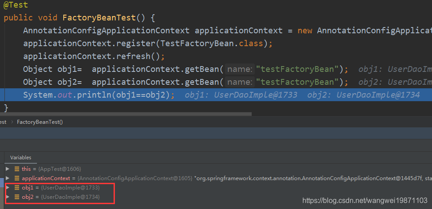Viewport: 432px width, 209px height.
Task: Click the 'name:' parameter hint on obj1 line
Action: click(x=240, y=69)
